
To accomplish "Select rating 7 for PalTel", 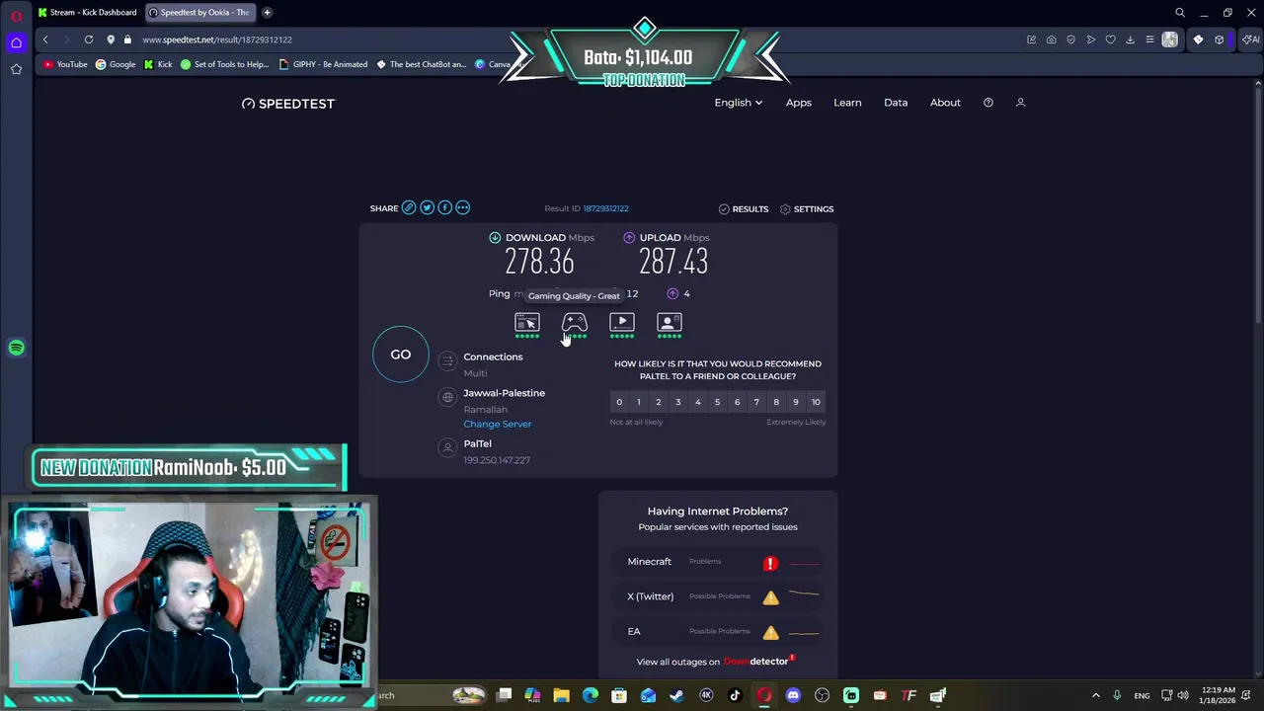I will click(x=756, y=402).
